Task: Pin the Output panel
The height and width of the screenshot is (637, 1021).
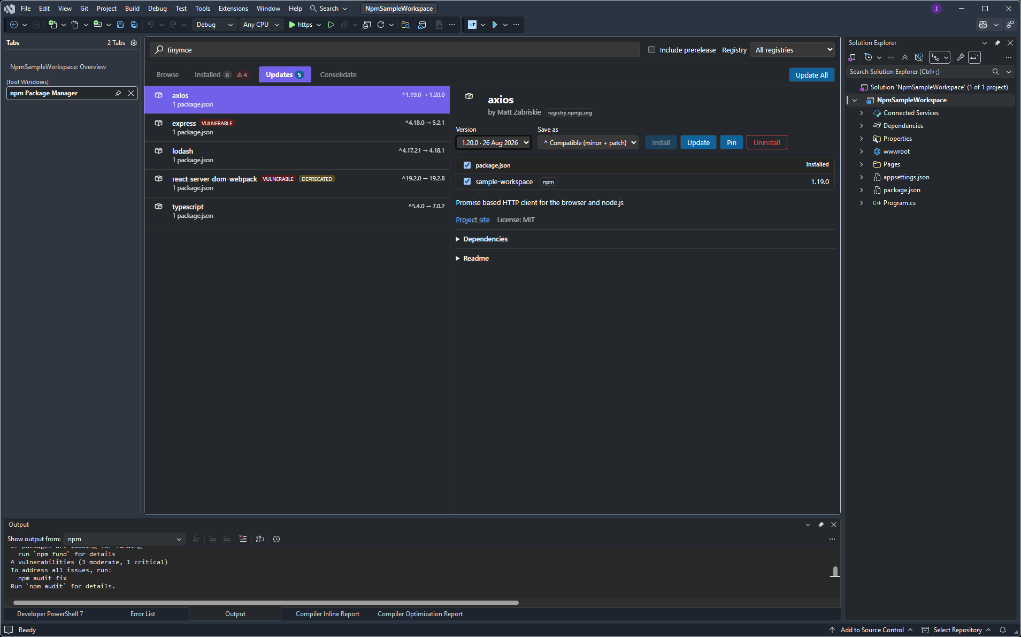Action: pos(821,525)
